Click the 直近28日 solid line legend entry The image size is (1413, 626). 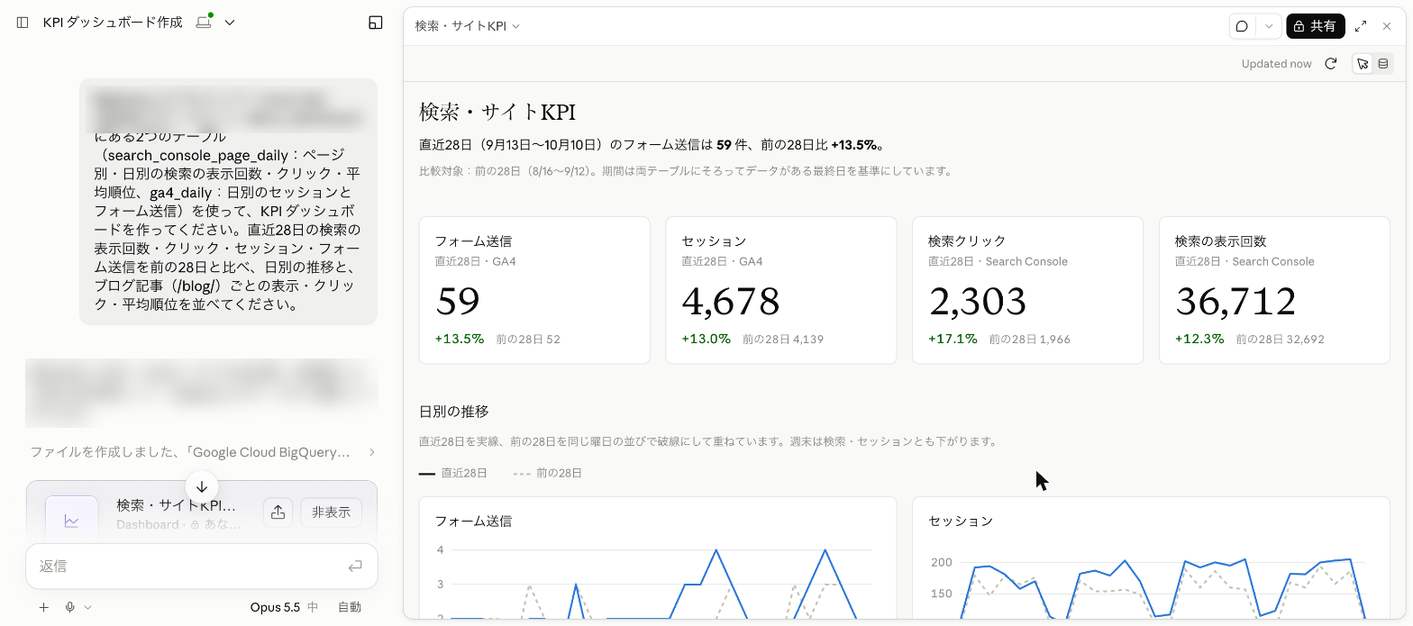point(453,473)
